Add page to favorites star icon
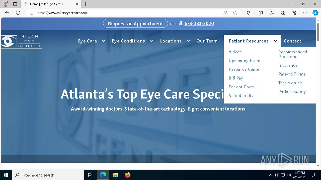 tap(235, 13)
